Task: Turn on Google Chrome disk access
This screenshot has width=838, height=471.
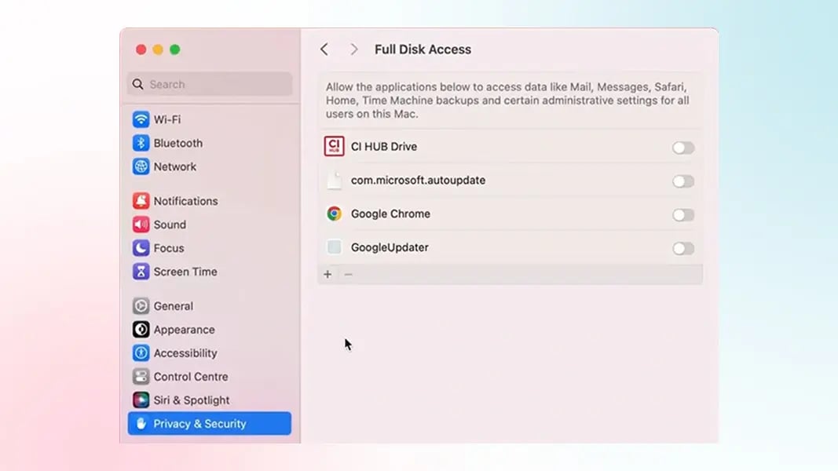Action: pos(683,214)
